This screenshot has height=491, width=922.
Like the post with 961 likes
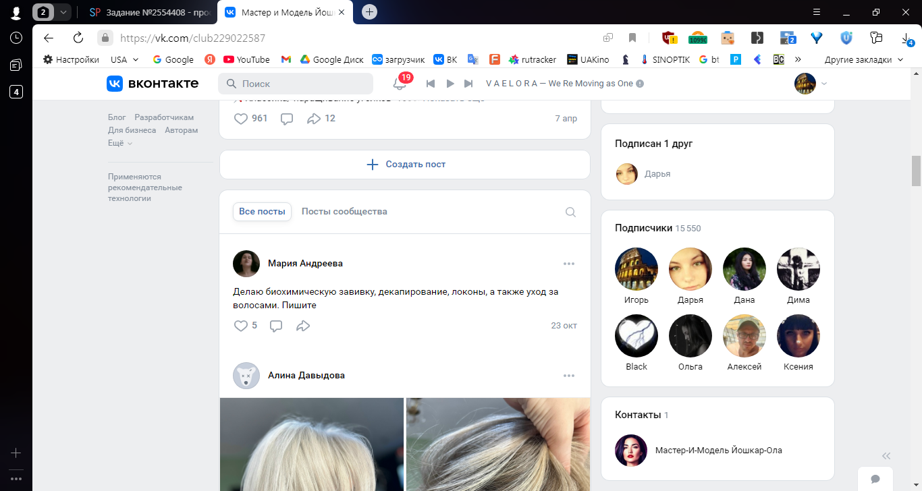click(241, 119)
